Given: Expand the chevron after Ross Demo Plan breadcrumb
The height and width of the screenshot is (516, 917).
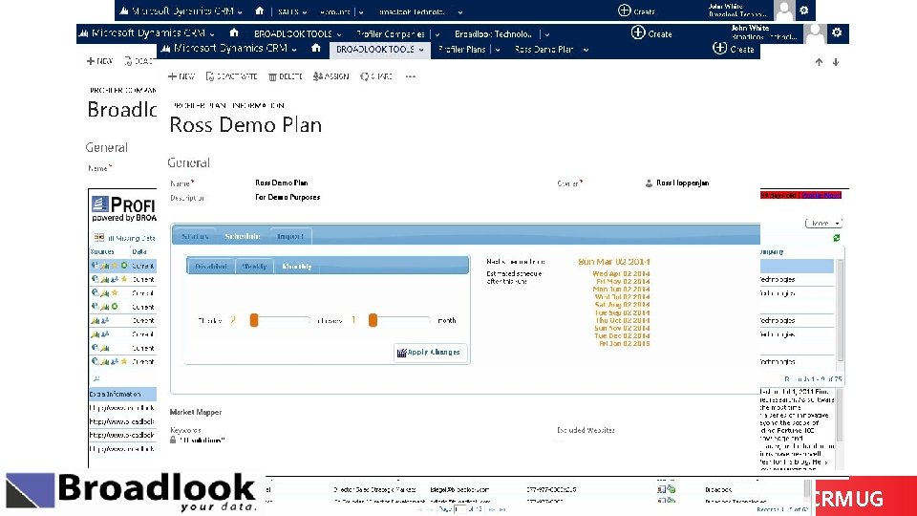Looking at the screenshot, I should [x=586, y=51].
